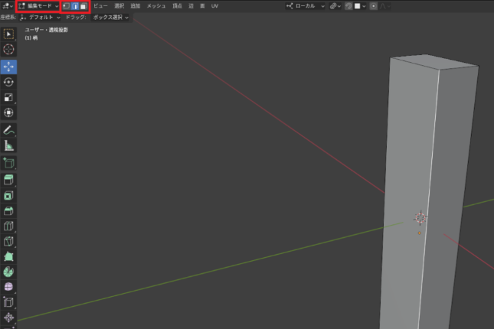494x329 pixels.
Task: Select the Rotate tool
Action: 8,81
